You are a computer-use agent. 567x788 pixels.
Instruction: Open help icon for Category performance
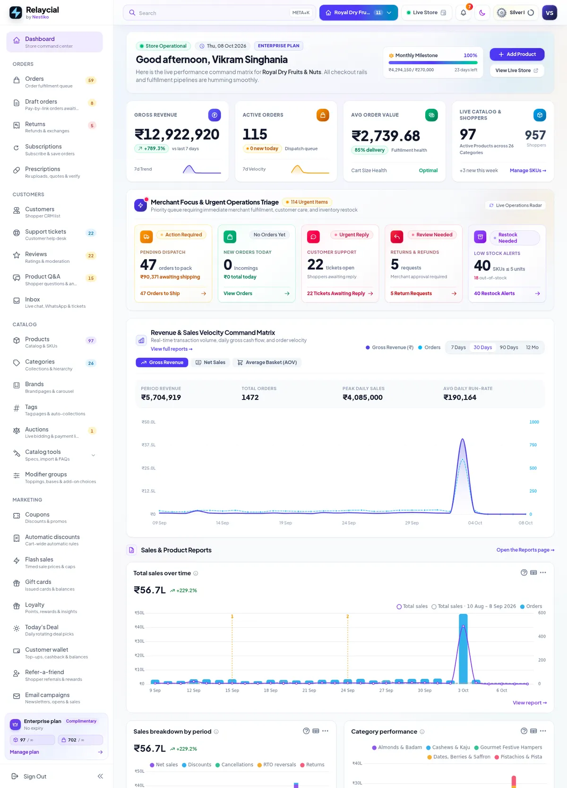524,731
